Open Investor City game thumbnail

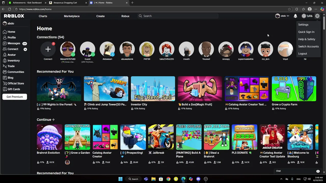(153, 89)
